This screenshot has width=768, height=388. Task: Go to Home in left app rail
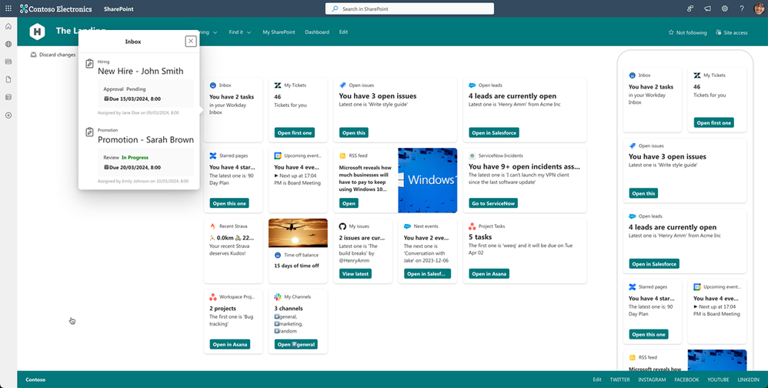point(8,26)
